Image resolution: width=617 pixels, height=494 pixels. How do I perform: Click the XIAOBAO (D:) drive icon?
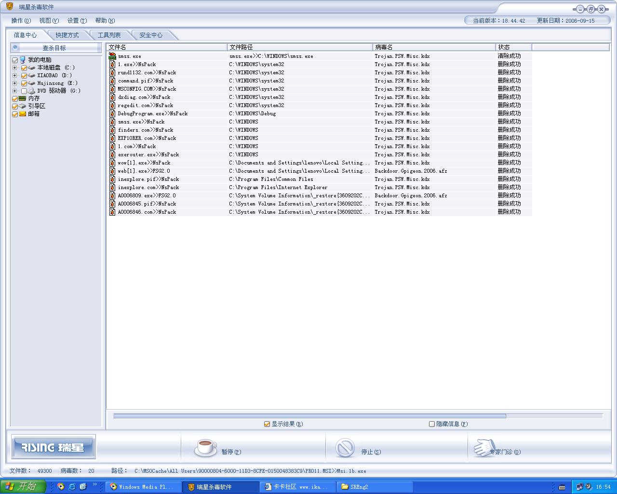(32, 75)
